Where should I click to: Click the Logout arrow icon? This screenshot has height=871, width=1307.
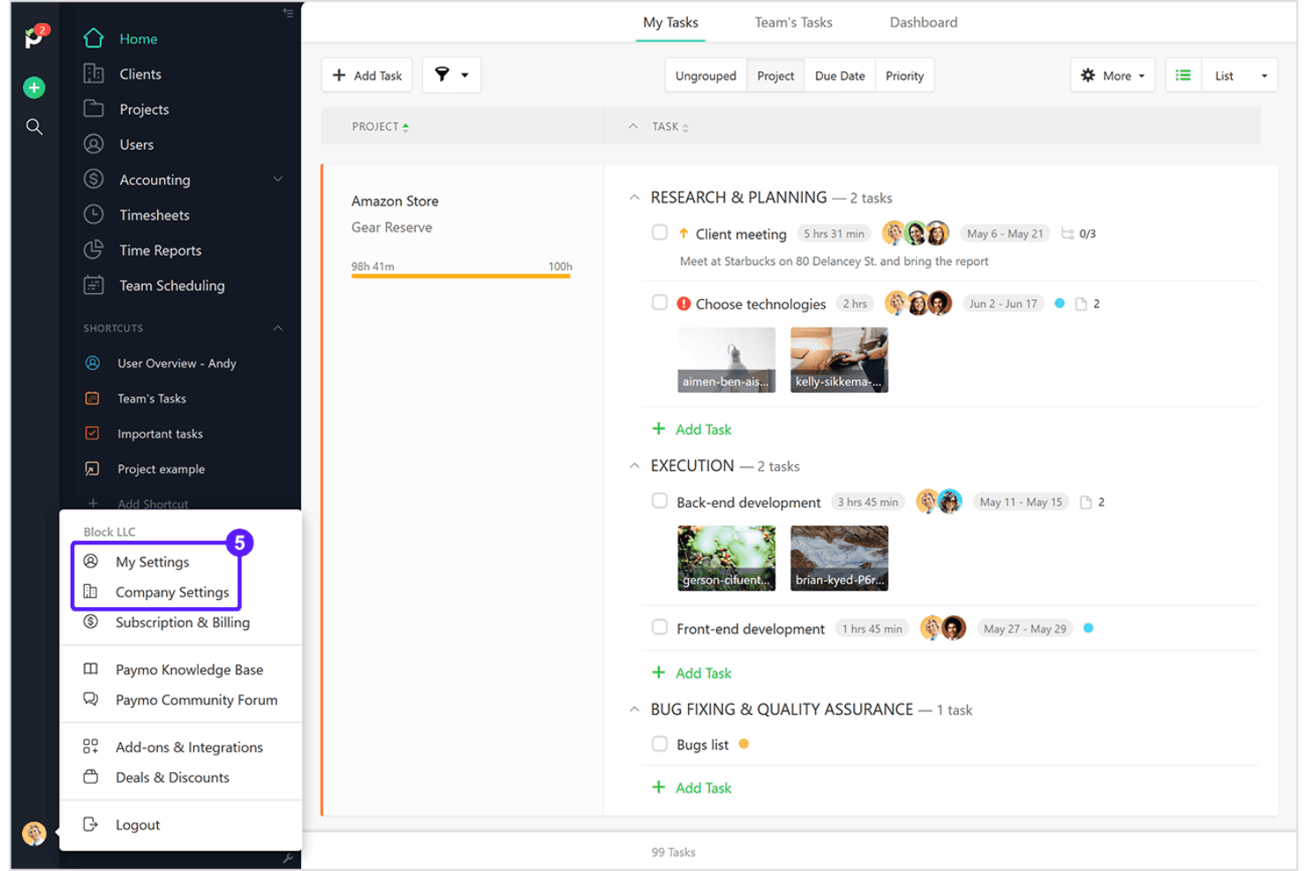(x=90, y=824)
